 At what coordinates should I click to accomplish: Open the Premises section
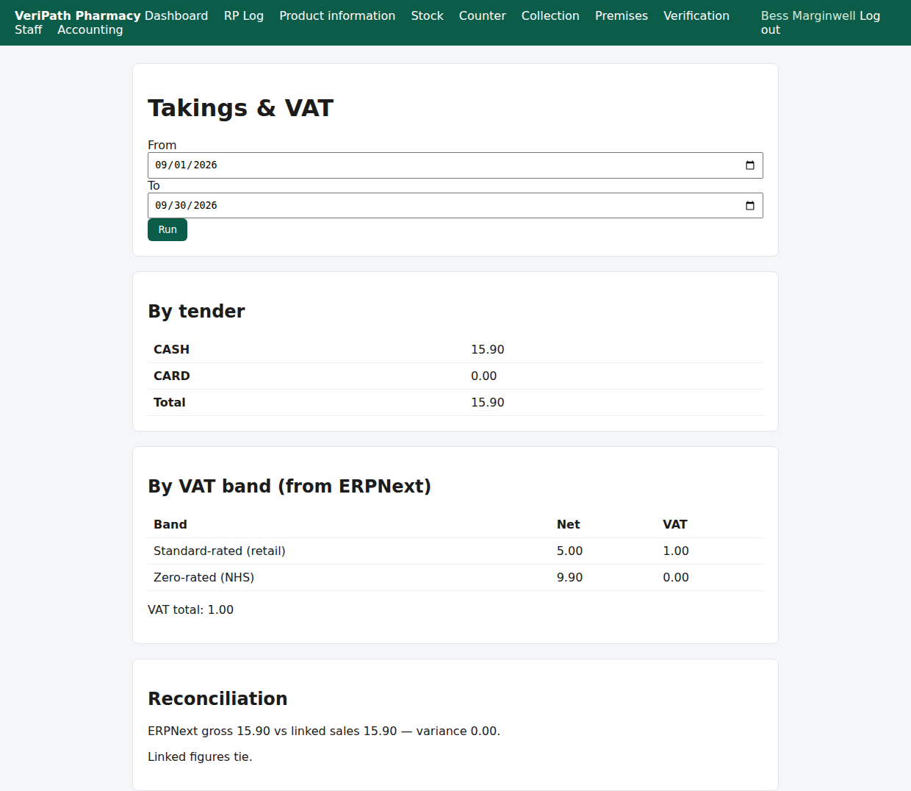622,15
